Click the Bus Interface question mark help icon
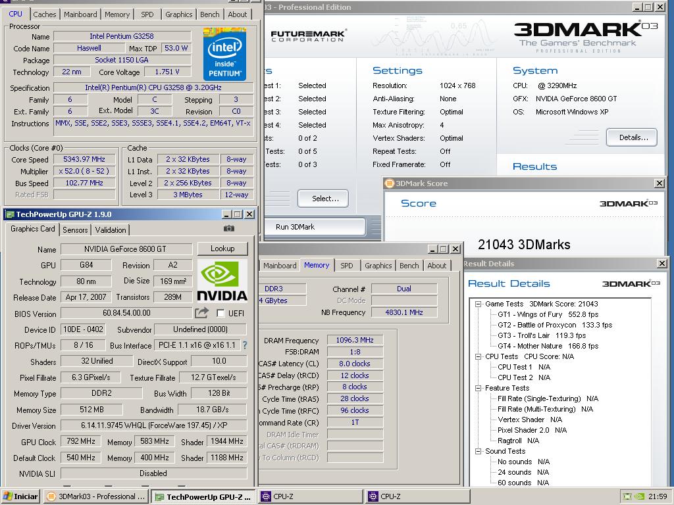The height and width of the screenshot is (505, 674). [245, 345]
